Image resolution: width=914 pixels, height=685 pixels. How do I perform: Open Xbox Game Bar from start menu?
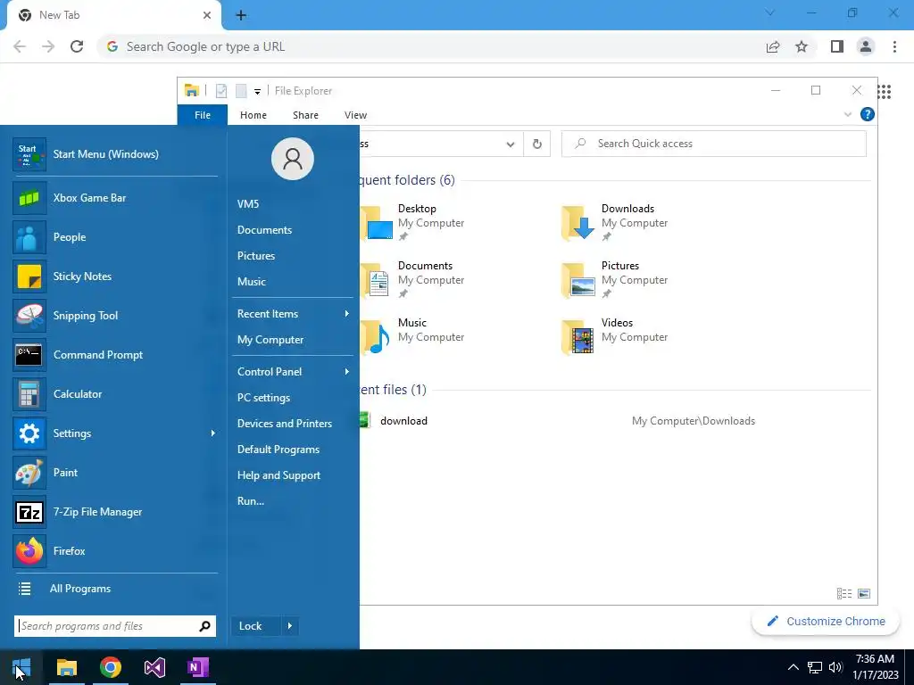pyautogui.click(x=115, y=198)
